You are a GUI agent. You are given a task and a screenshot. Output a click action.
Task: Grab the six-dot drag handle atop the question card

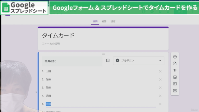point(103,54)
